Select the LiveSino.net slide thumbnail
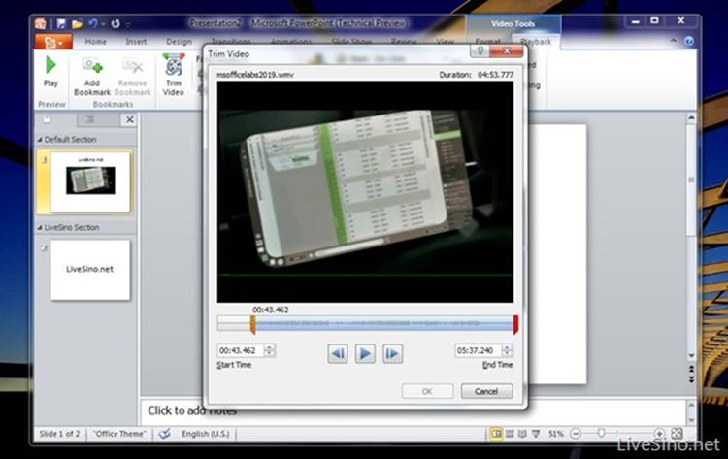 tap(90, 270)
